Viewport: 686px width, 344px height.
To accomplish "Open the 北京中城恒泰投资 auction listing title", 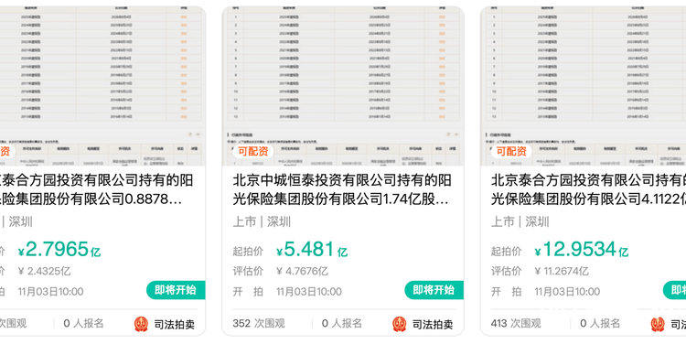I will (x=342, y=189).
